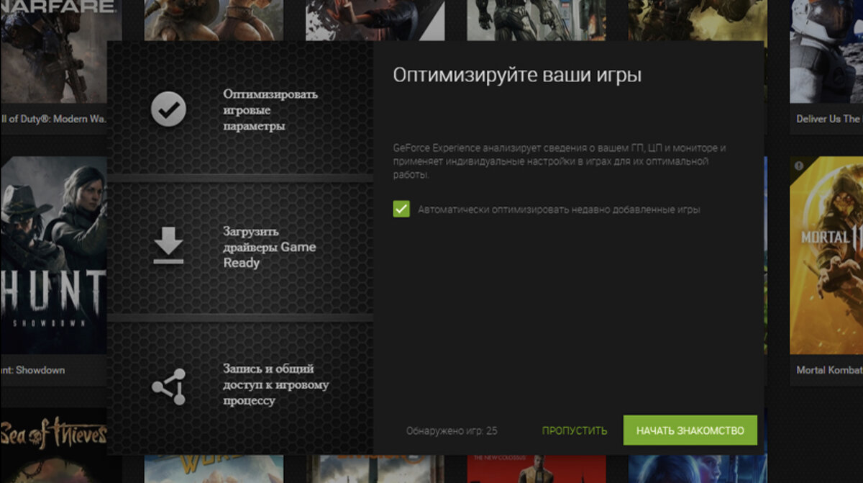Click the 'Обнаружено игр: 25' text
Screen dimensions: 863x483
tap(452, 430)
